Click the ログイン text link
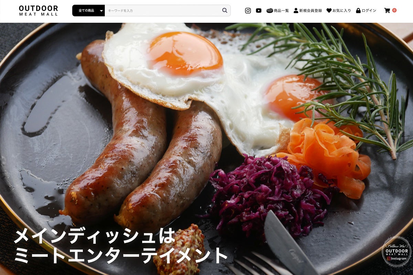Viewport: 413px width, 275px height. pos(369,11)
